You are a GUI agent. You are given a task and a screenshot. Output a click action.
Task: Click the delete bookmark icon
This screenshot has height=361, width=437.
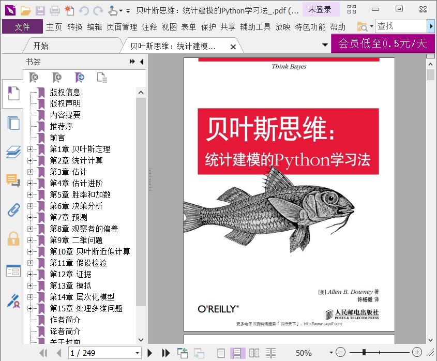tap(34, 78)
